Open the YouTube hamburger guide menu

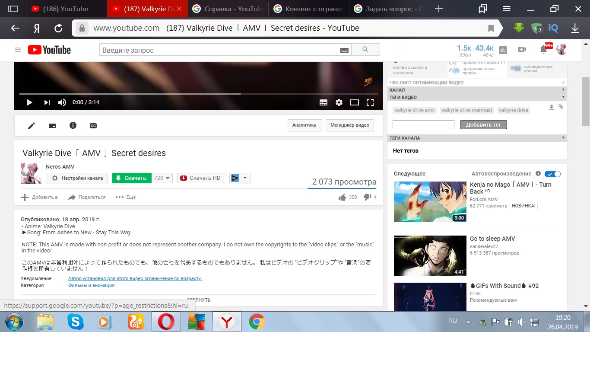(18, 50)
